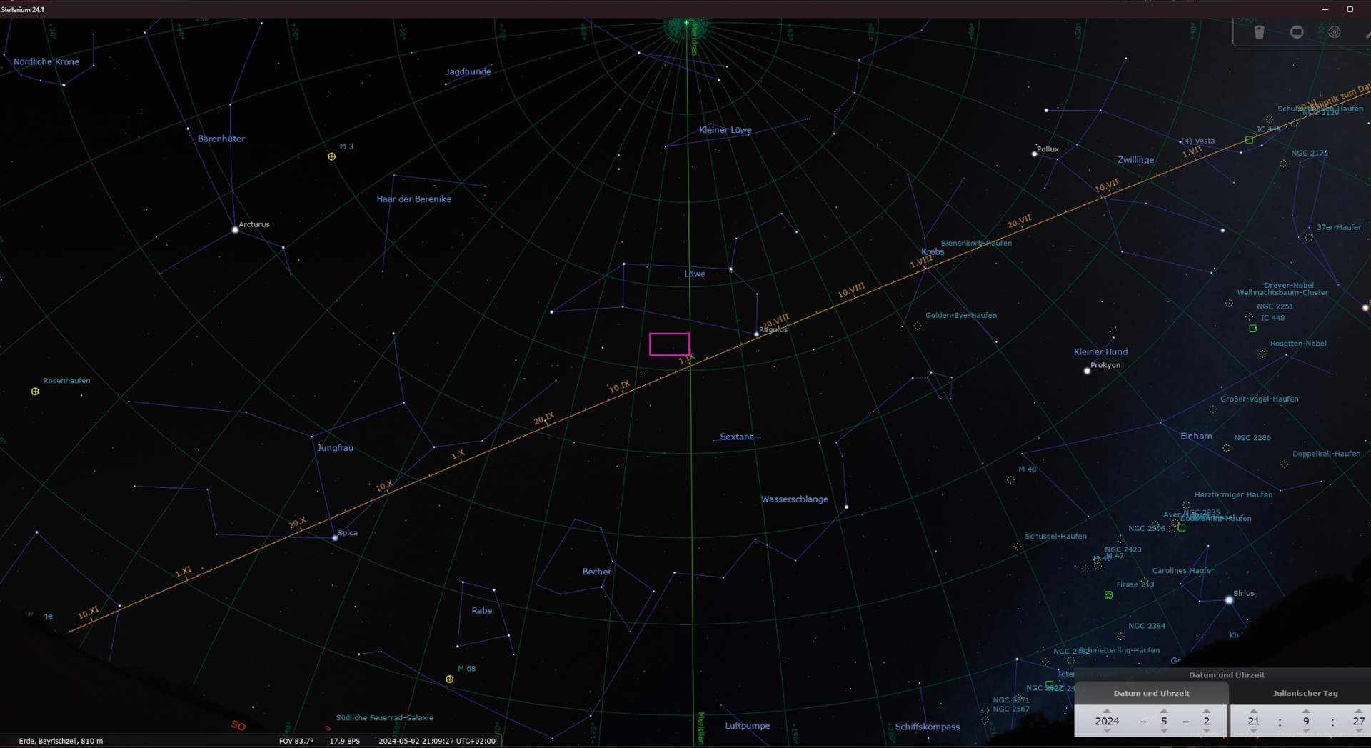
Task: Click the year field showing 2024
Action: point(1107,721)
